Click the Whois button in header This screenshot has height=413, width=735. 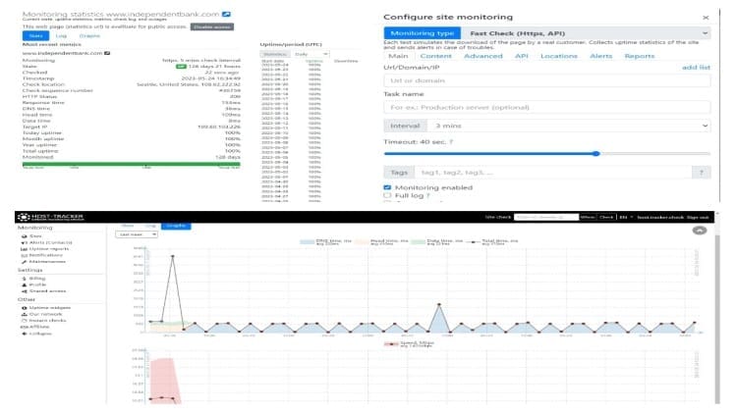588,217
